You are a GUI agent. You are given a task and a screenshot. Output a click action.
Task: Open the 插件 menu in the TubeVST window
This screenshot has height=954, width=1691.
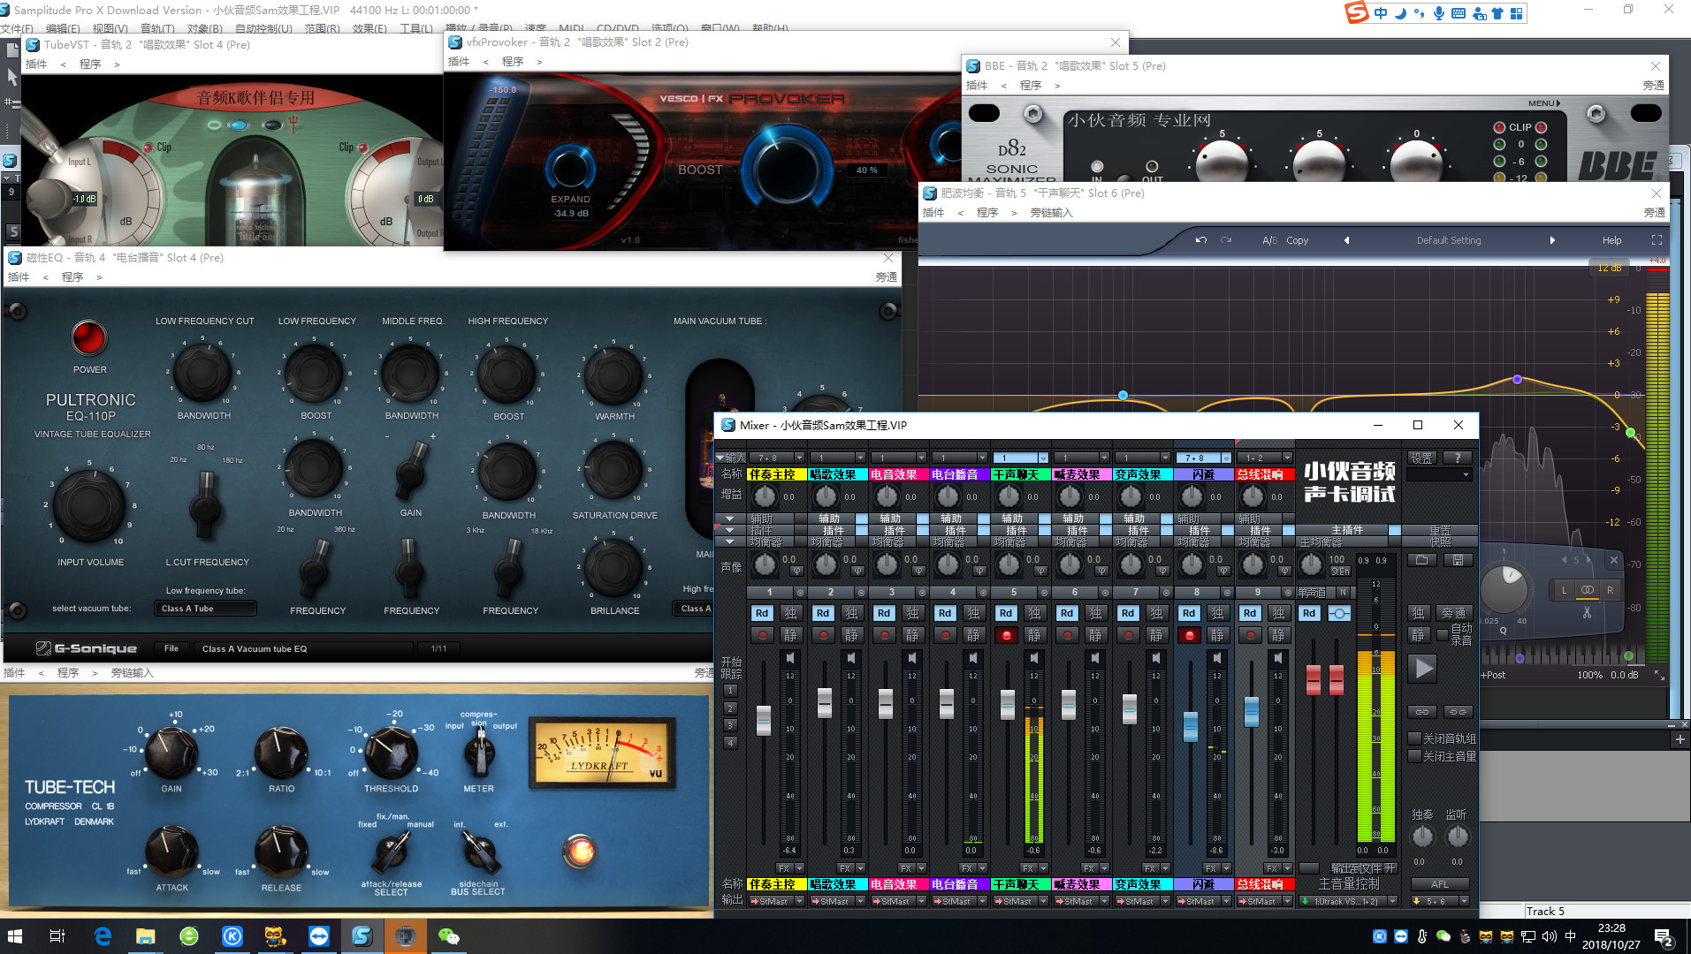coord(36,64)
